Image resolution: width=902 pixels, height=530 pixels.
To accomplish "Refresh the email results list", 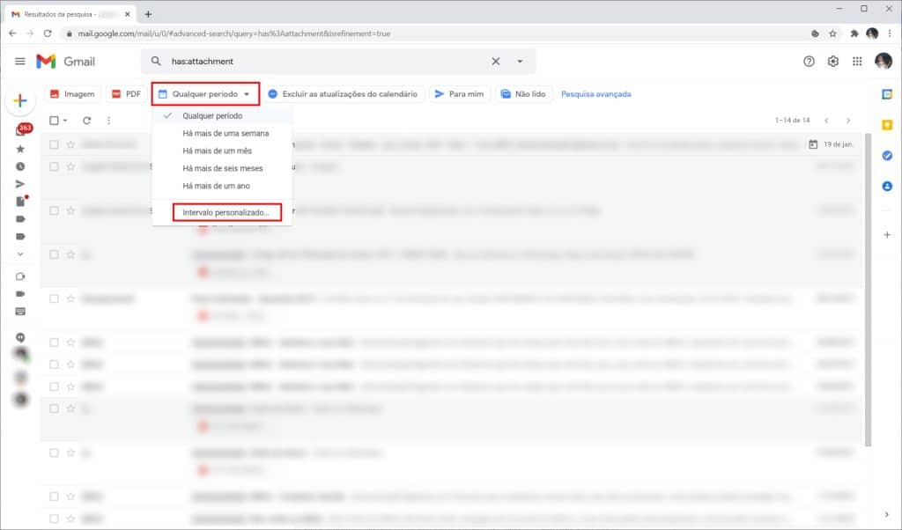I will [87, 120].
